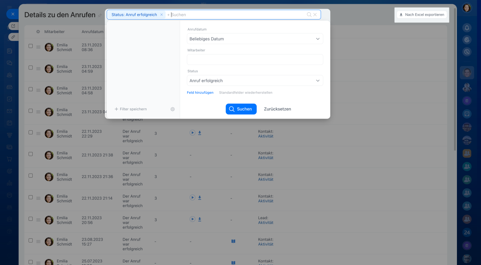Open the user profile avatar at top right

click(x=467, y=8)
